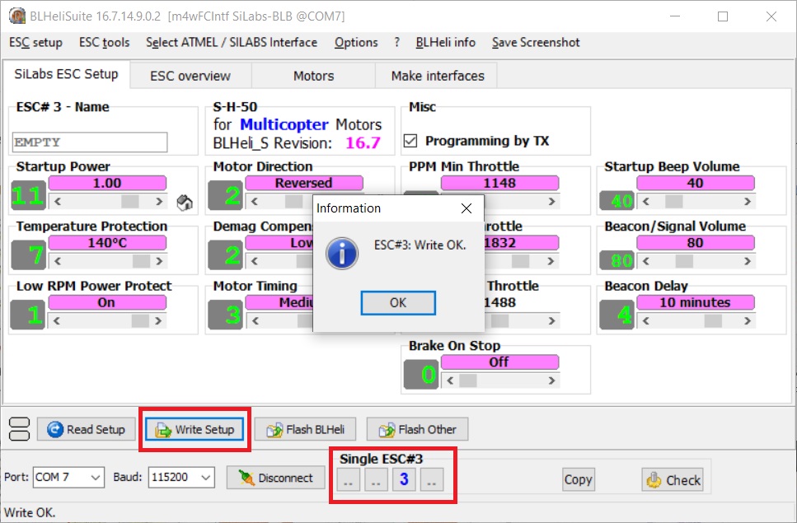Image resolution: width=797 pixels, height=523 pixels.
Task: Open the Motors tab
Action: (x=314, y=76)
